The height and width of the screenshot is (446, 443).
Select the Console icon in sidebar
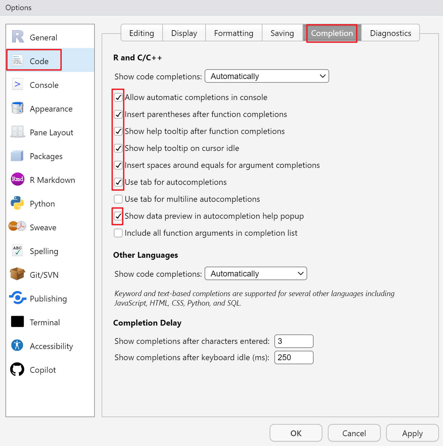click(17, 84)
